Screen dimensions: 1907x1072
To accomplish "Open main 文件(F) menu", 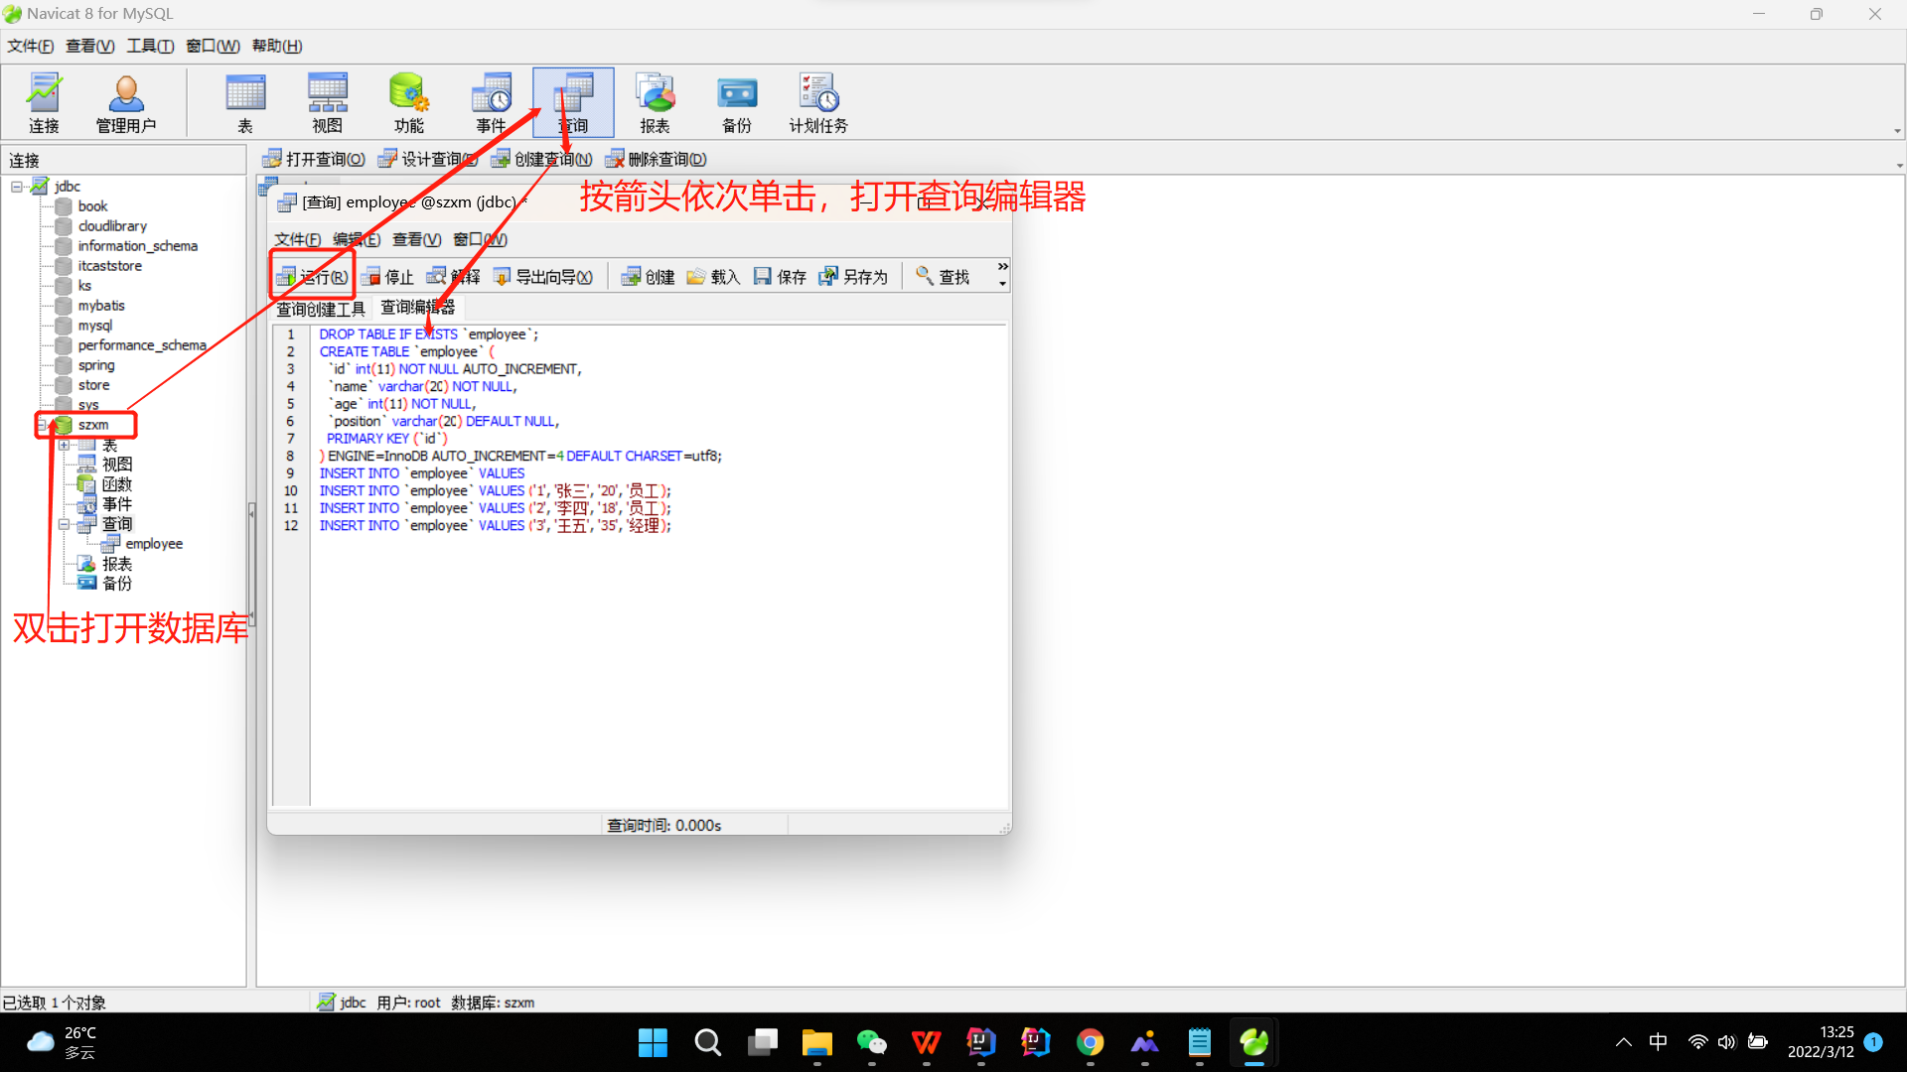I will 31,46.
